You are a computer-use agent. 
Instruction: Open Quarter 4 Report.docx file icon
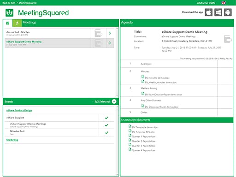130,149
